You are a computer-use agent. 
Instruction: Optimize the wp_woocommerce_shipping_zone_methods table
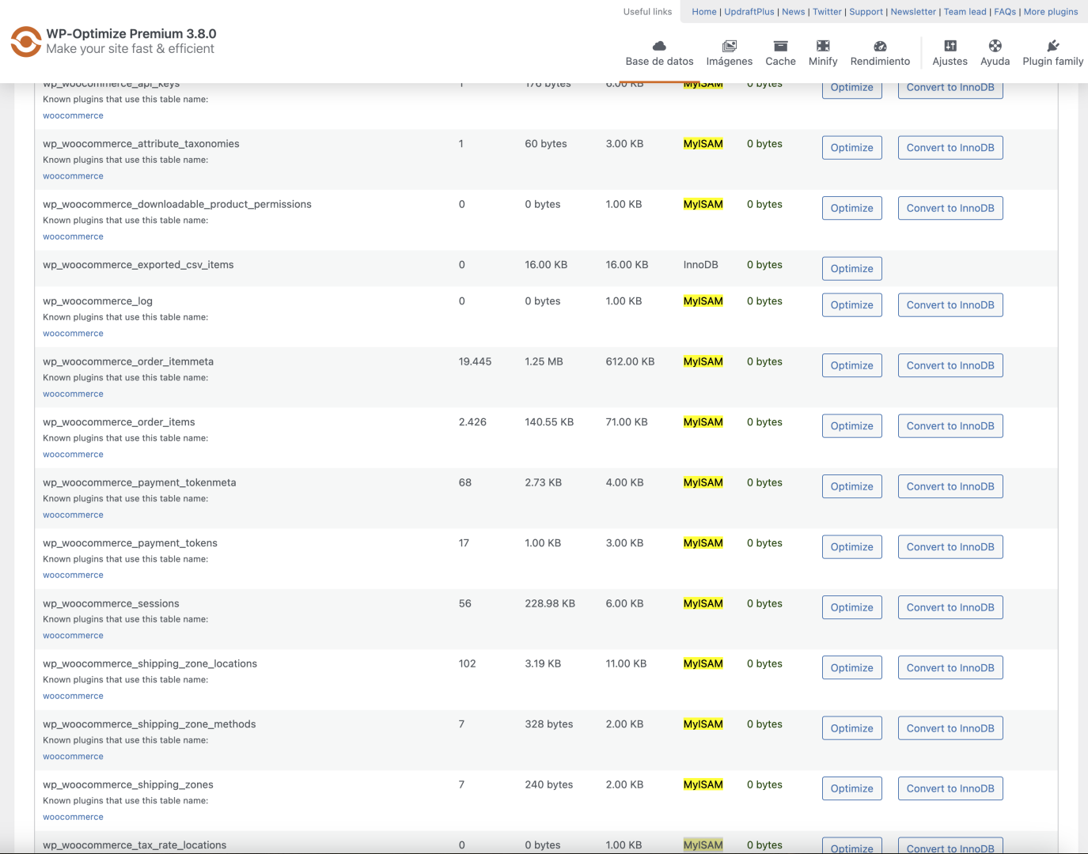click(852, 728)
